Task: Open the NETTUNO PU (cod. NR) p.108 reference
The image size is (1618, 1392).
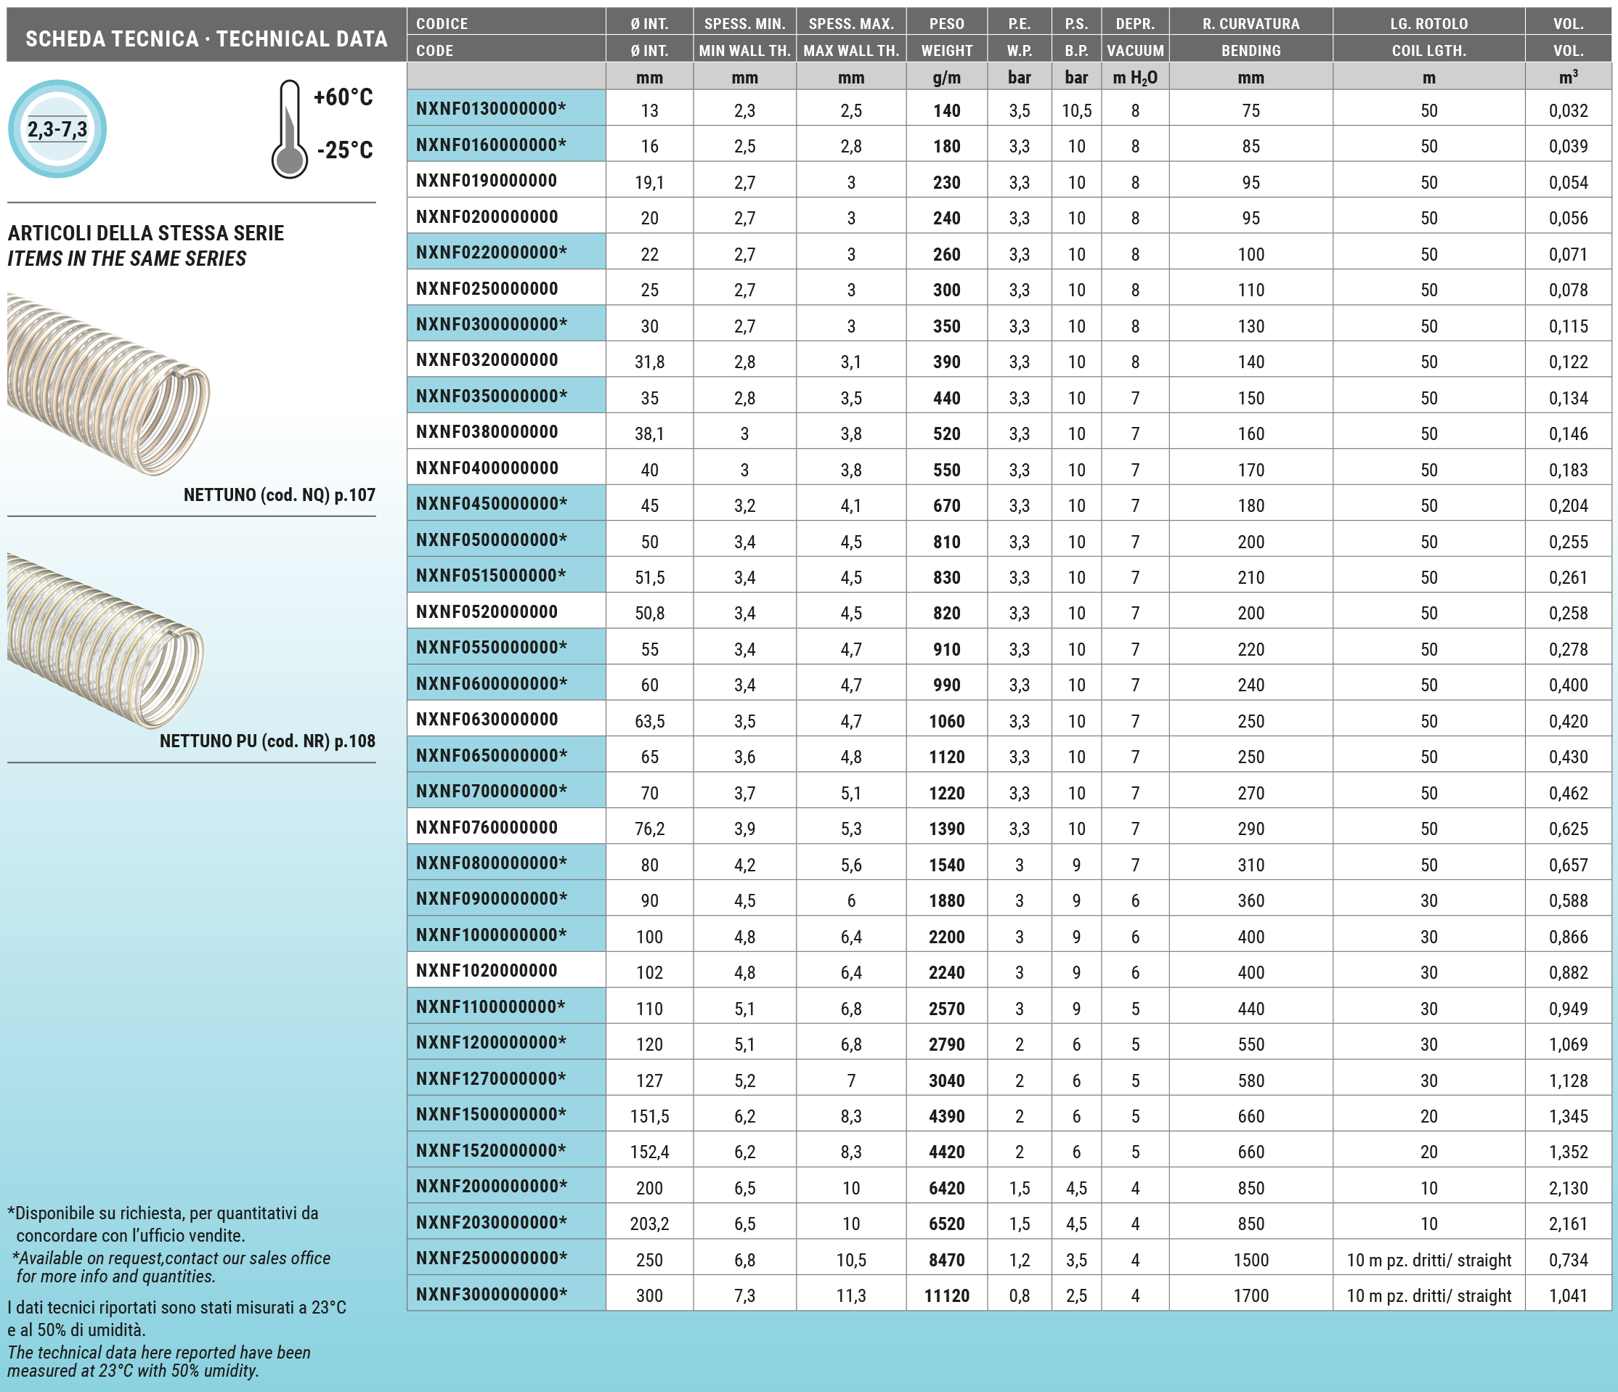Action: click(267, 741)
